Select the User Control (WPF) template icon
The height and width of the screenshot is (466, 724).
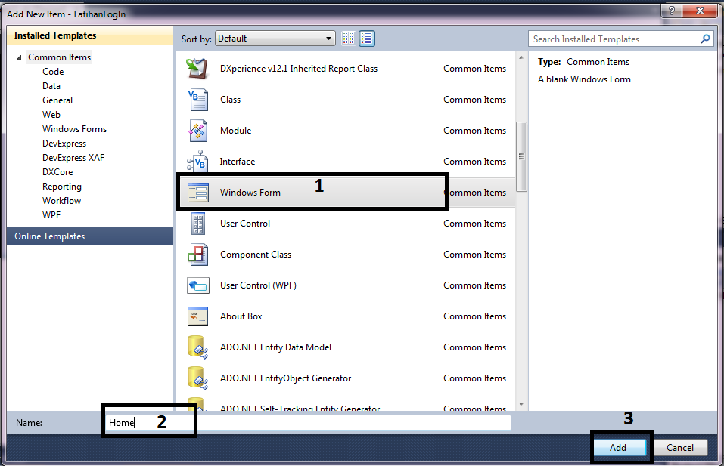(x=197, y=285)
